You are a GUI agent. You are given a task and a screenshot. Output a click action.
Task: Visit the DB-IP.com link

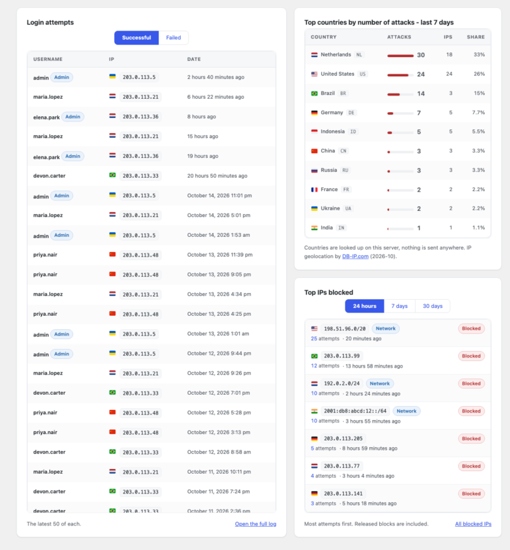pyautogui.click(x=355, y=256)
